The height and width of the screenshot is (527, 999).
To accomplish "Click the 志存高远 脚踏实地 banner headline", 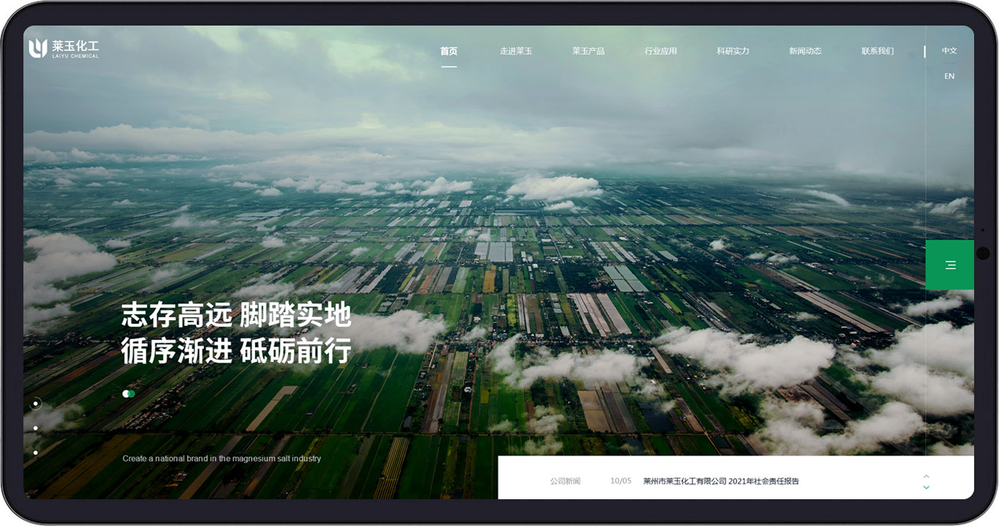I will pyautogui.click(x=236, y=316).
